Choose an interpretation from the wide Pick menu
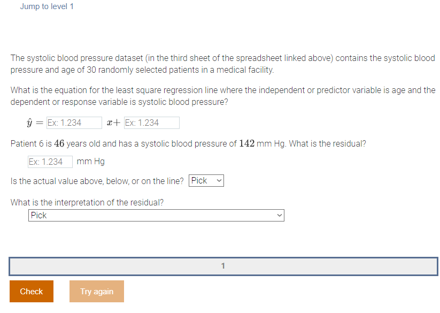 156,215
